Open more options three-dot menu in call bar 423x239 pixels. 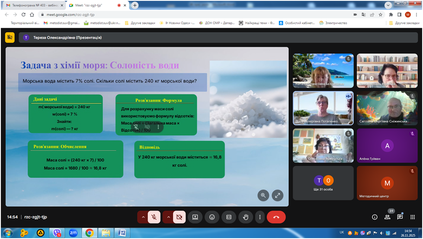coord(259,217)
